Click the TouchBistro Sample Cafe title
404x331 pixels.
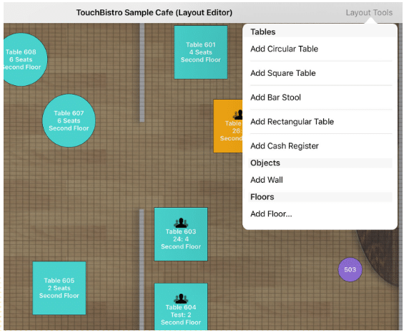[154, 12]
